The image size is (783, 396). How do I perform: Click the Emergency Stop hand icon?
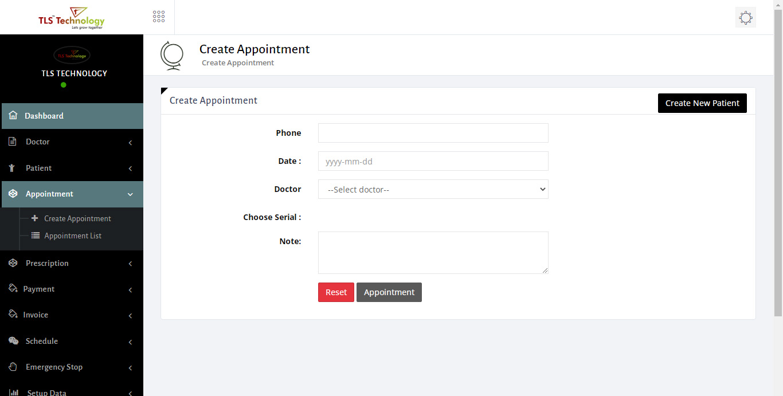(13, 367)
